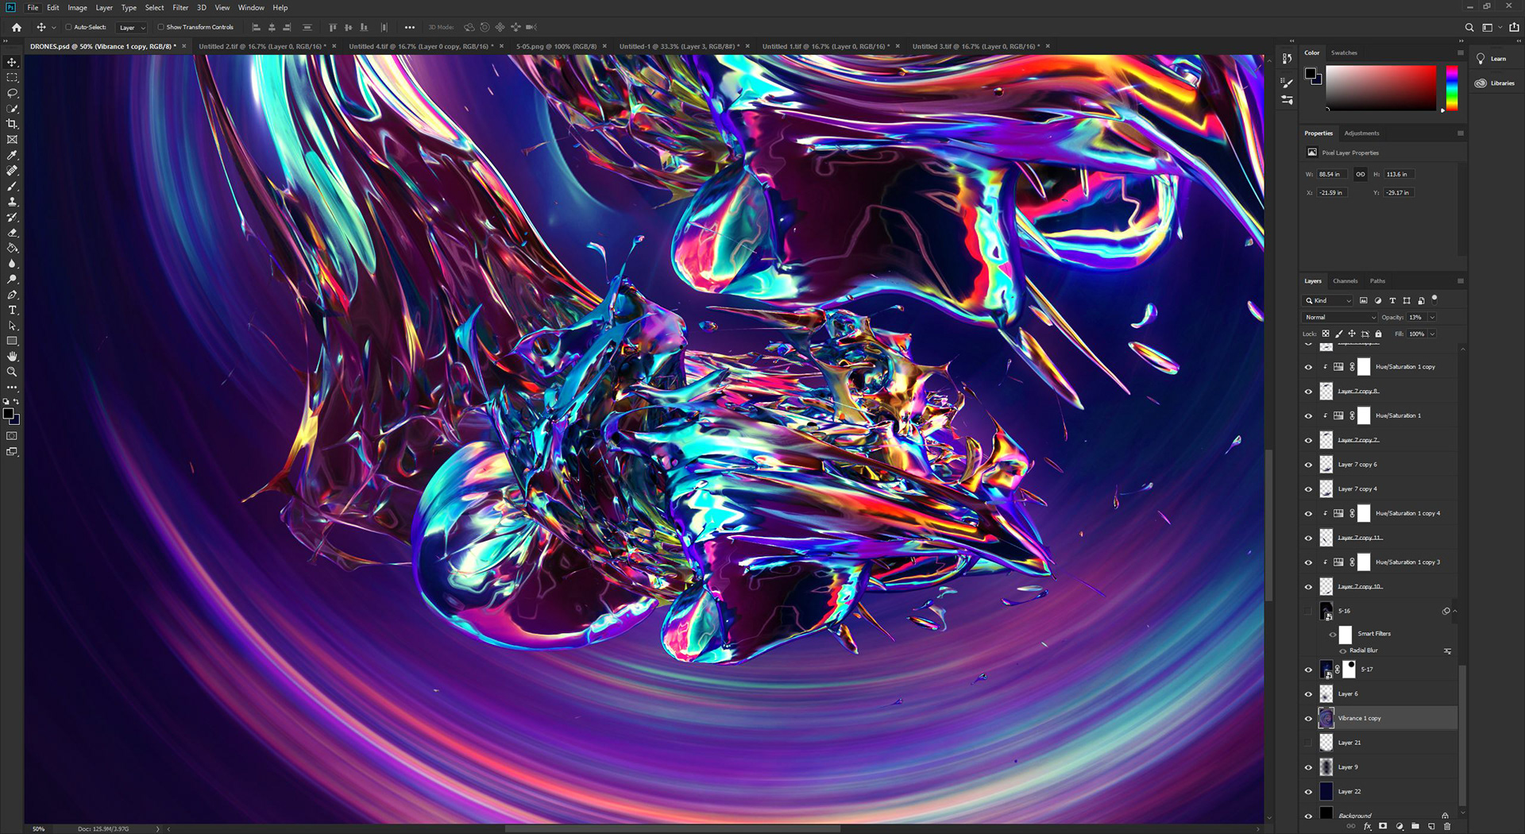Select the Zoom tool
Screen dimensions: 1525x834
tap(12, 372)
